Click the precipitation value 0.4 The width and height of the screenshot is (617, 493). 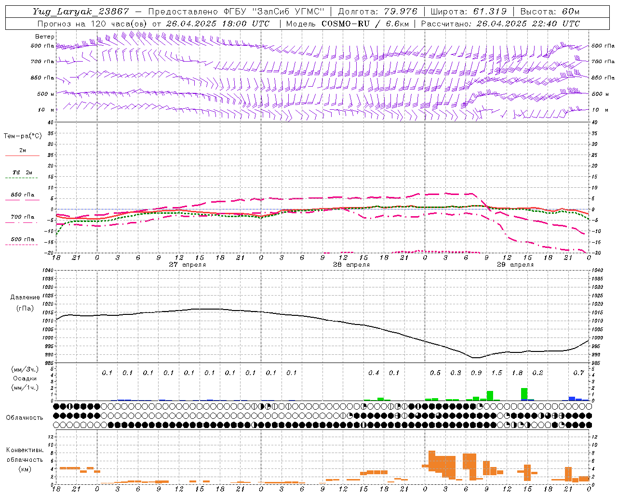pos(374,373)
